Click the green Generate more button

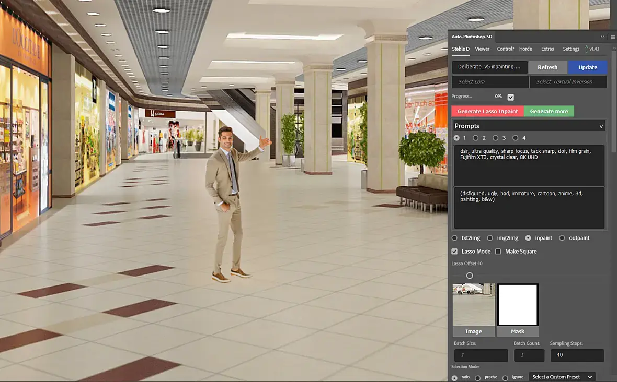549,111
